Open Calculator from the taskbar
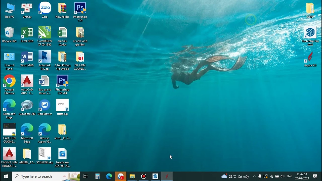The width and height of the screenshot is (322, 181). pyautogui.click(x=97, y=176)
